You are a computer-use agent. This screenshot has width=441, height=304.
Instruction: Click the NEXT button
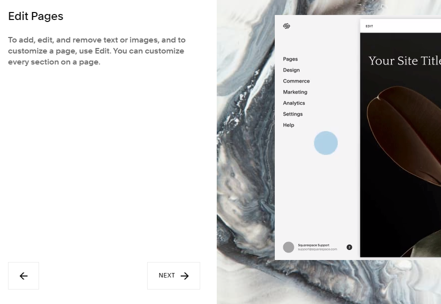pyautogui.click(x=174, y=275)
